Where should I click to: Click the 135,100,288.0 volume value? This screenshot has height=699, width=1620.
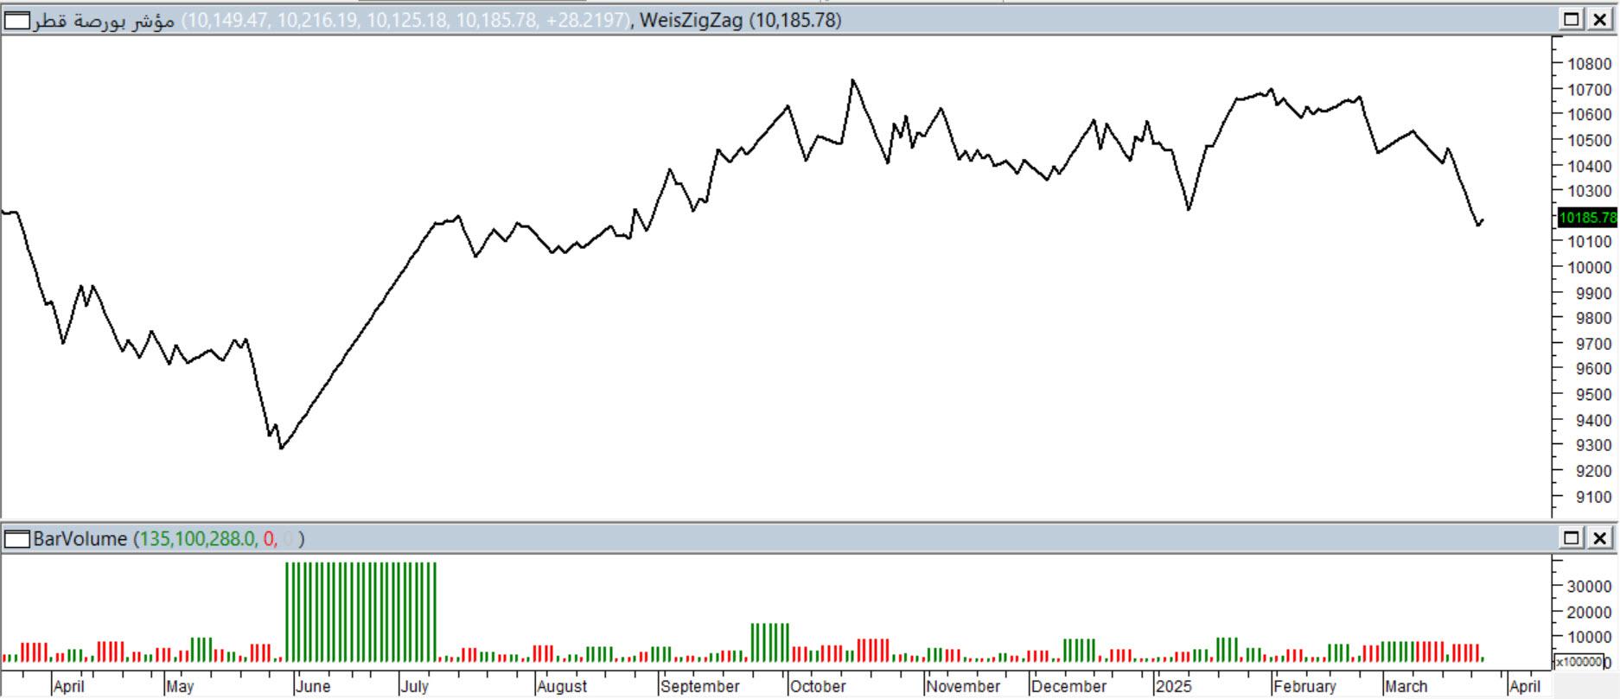[x=197, y=539]
